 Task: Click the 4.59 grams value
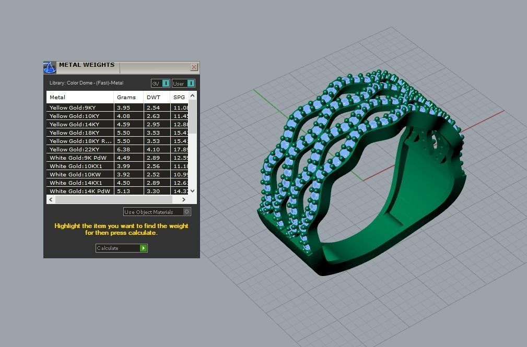point(123,124)
